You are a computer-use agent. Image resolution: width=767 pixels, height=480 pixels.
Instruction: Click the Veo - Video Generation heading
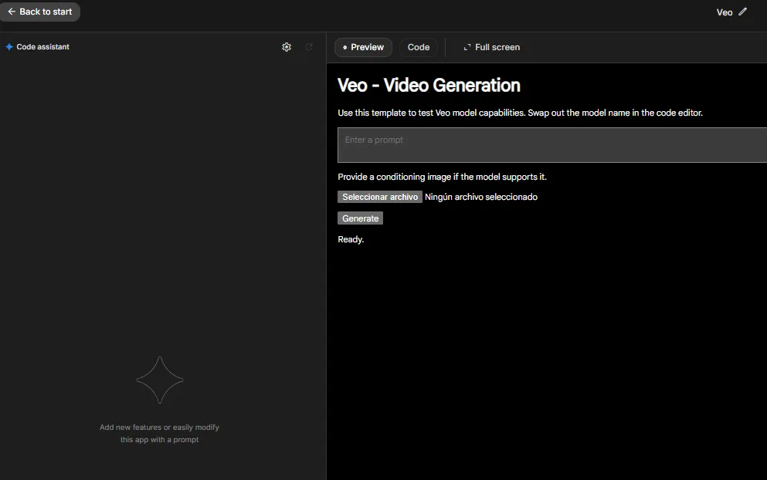pyautogui.click(x=429, y=85)
